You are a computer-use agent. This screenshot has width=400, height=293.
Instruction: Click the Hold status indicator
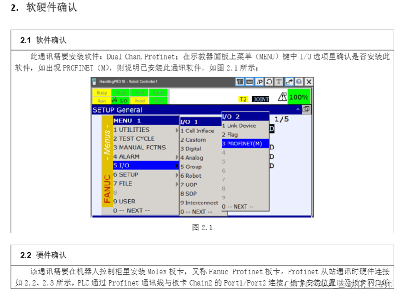pyautogui.click(x=140, y=93)
